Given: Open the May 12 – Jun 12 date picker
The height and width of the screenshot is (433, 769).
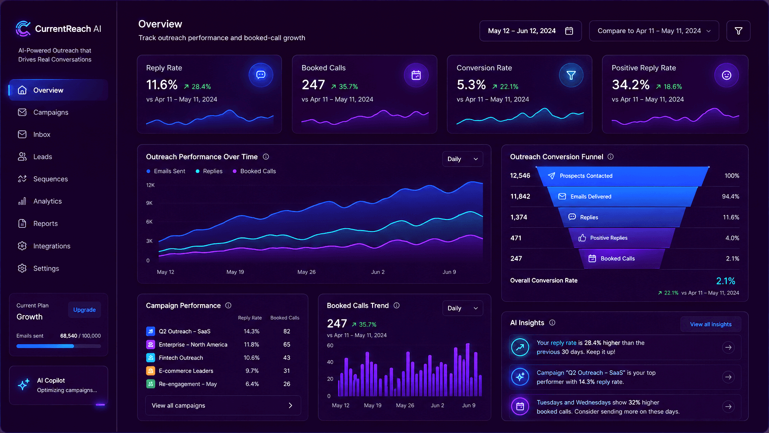Looking at the screenshot, I should tap(530, 31).
